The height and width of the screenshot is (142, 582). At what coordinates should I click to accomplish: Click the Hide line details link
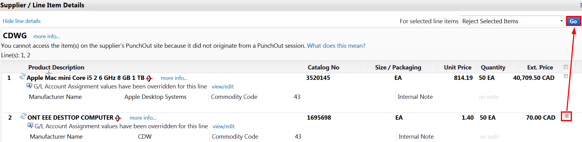pos(22,21)
